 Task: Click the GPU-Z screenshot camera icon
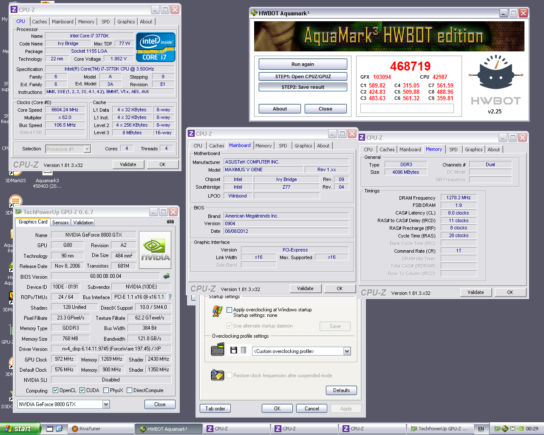170,222
